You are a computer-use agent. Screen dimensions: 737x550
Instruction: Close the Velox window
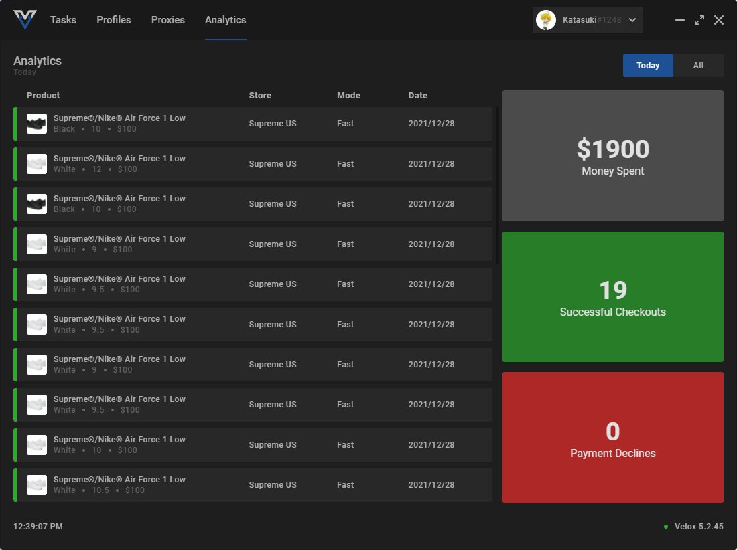click(719, 20)
